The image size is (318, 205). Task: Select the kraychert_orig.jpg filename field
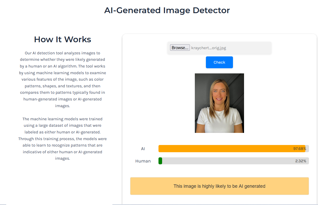(x=219, y=48)
